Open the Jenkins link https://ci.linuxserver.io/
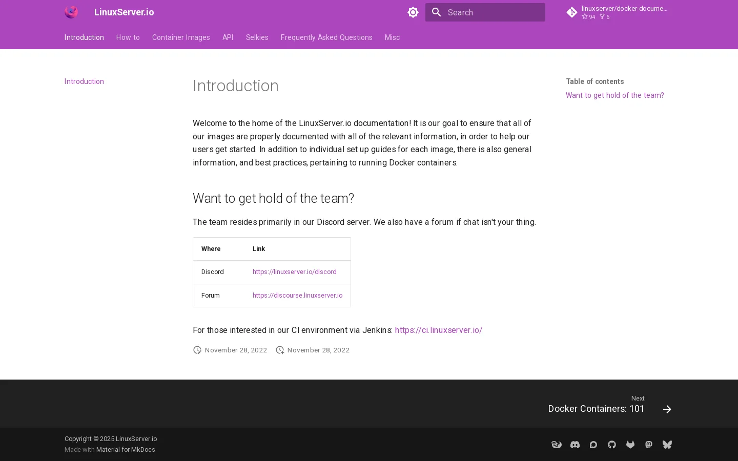This screenshot has width=738, height=461. click(x=439, y=330)
